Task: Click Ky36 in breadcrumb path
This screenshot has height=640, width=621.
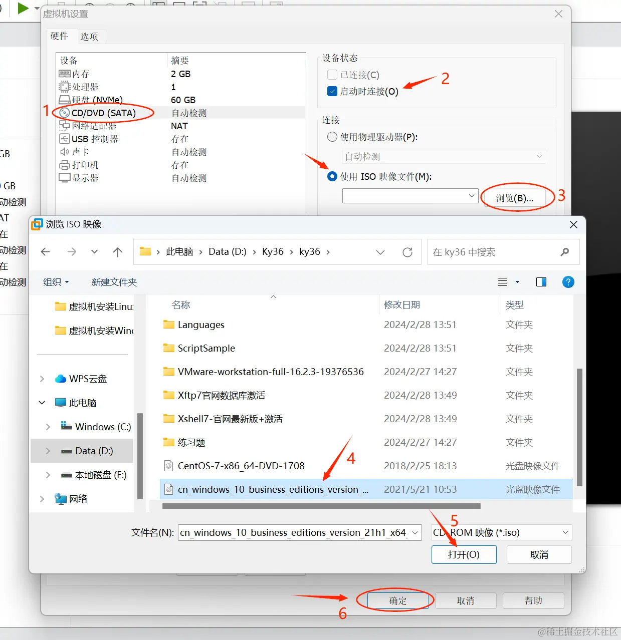Action: (x=273, y=252)
